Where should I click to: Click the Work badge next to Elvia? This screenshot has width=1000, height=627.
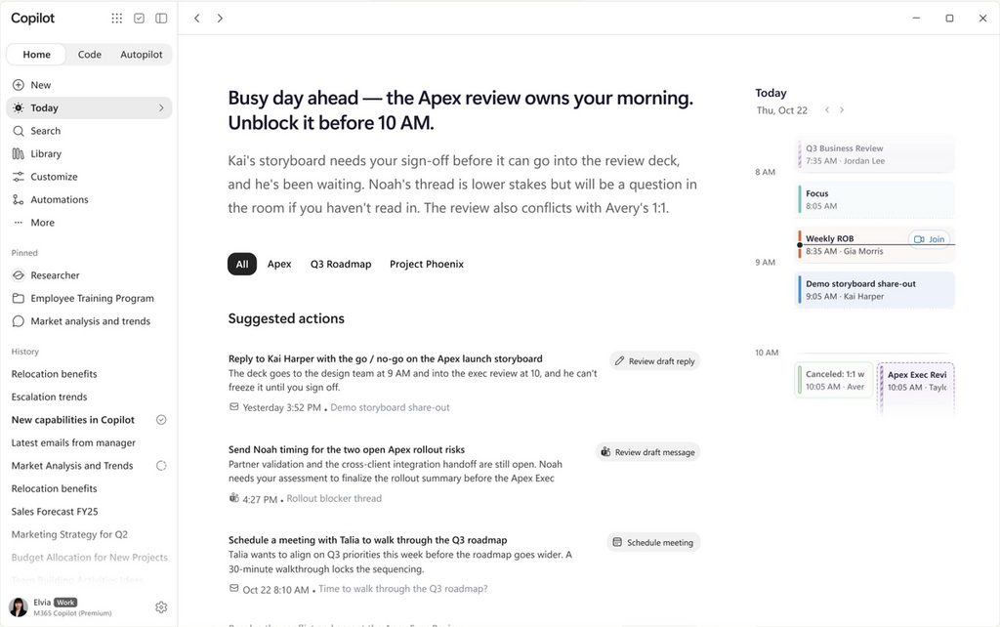click(x=65, y=603)
